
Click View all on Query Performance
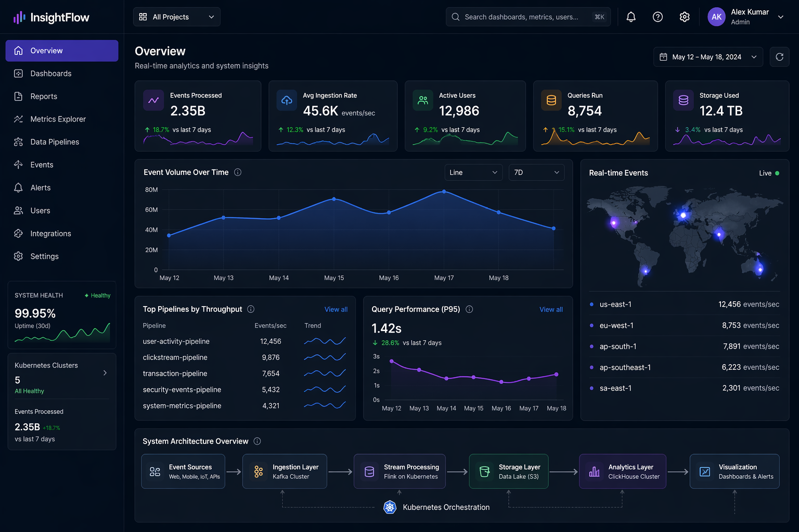click(551, 309)
